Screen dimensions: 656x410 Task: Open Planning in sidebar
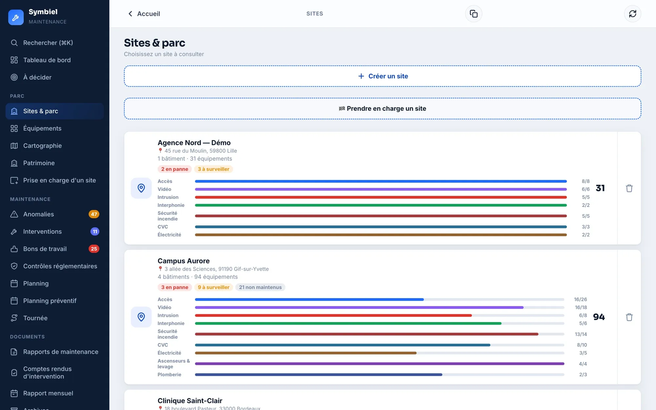(54, 283)
